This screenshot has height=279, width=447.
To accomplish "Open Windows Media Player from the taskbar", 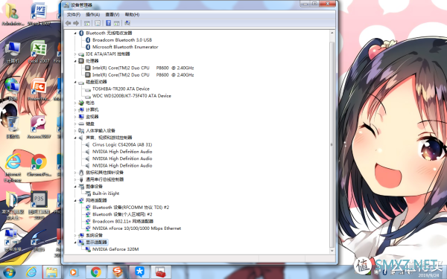I will pos(73,272).
